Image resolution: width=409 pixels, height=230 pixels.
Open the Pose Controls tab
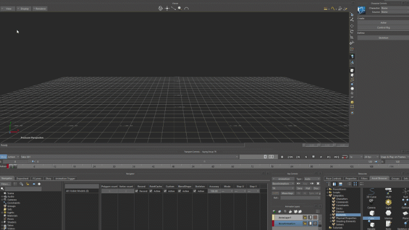pos(333,178)
